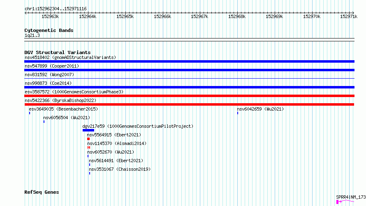Click the 1q21.3 cytogenetic band bar

[x=189, y=40]
